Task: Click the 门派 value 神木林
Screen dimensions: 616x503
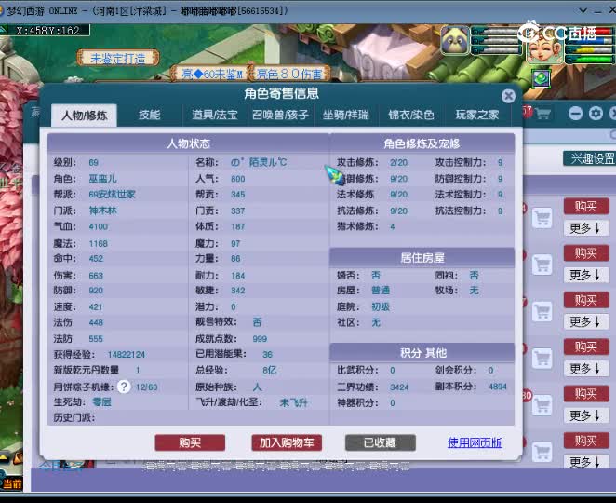Action: click(x=103, y=211)
